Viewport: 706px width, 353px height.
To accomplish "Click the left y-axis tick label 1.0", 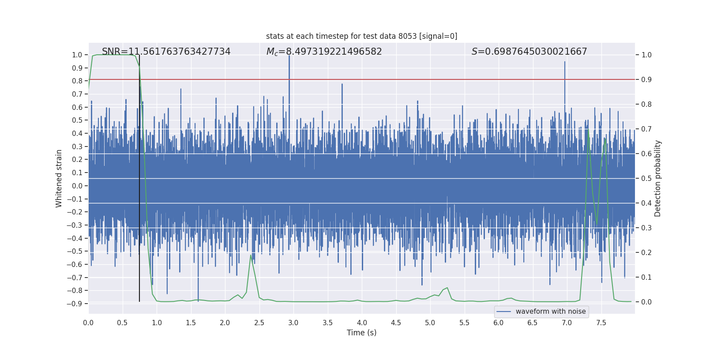I will (x=77, y=55).
